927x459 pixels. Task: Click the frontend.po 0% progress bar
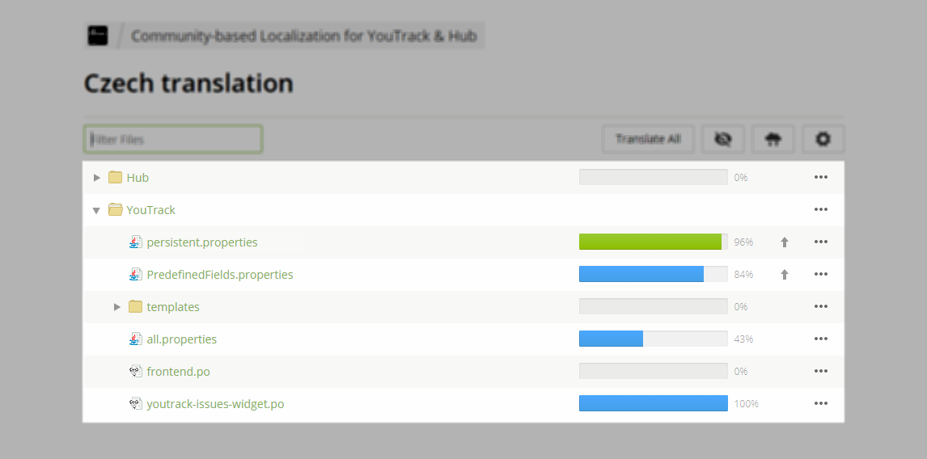click(654, 371)
